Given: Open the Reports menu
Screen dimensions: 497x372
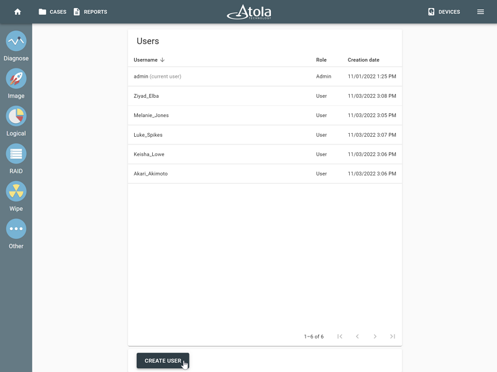Looking at the screenshot, I should [x=91, y=12].
